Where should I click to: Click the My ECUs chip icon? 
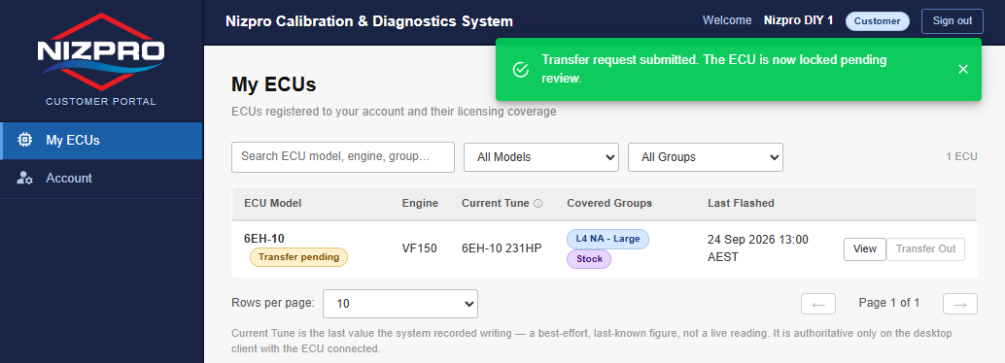(x=24, y=140)
